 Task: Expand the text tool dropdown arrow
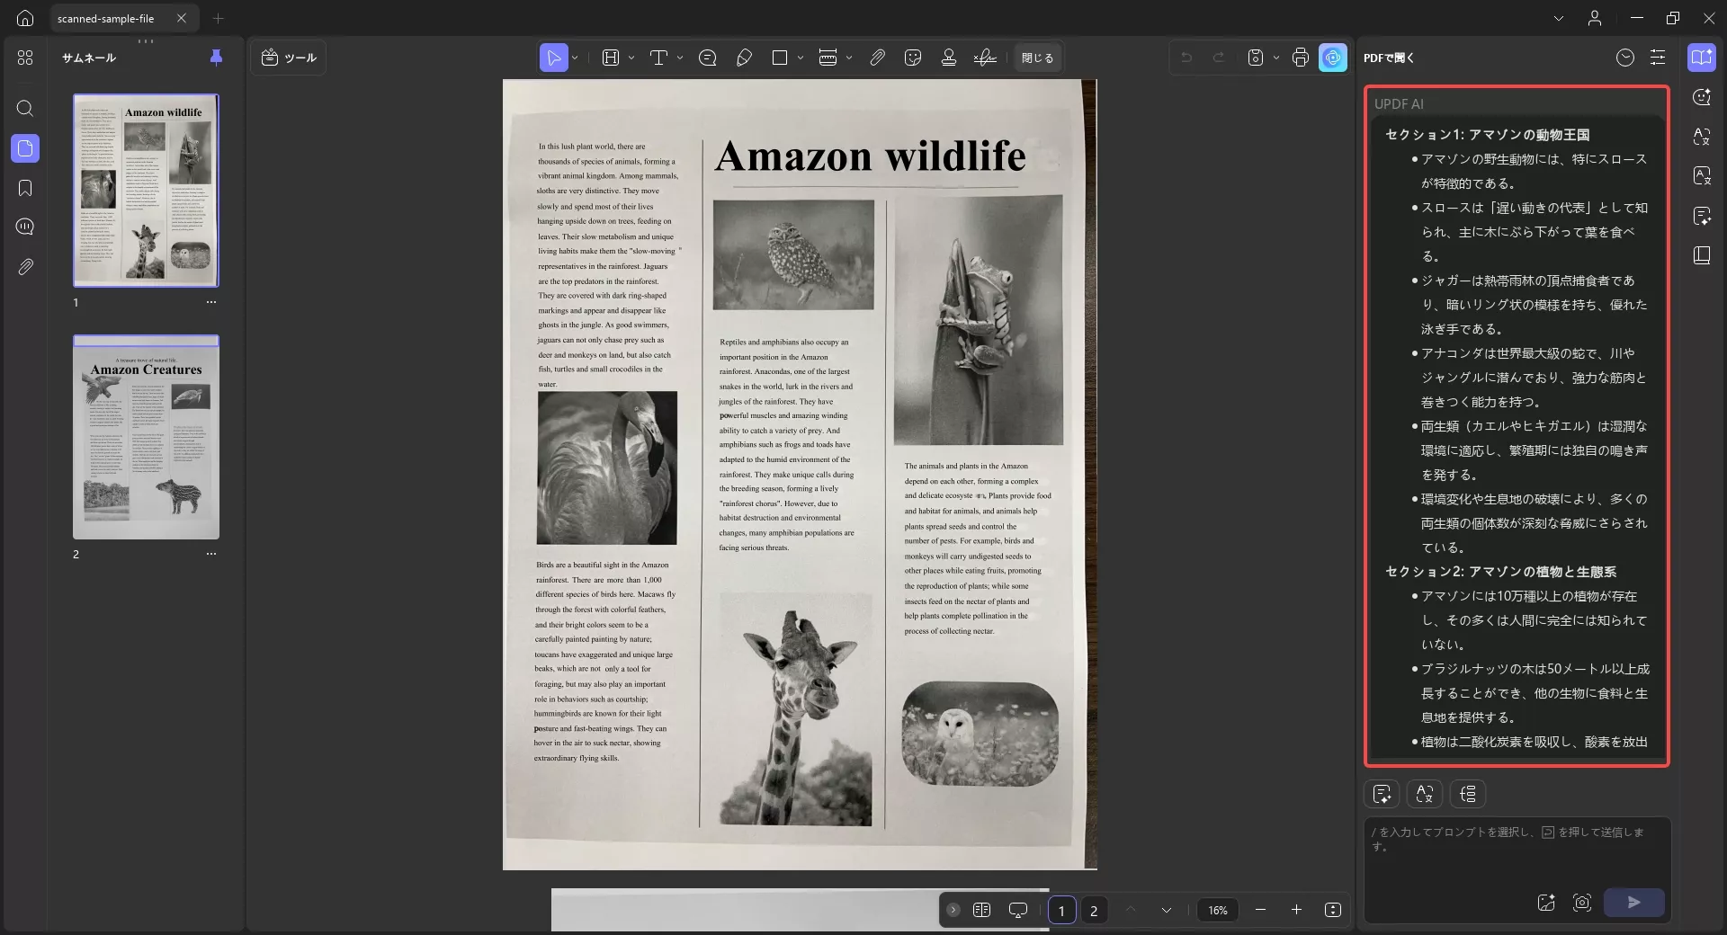point(680,58)
